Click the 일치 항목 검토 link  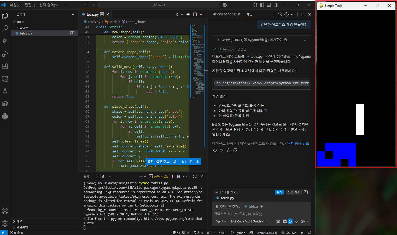[x=298, y=144]
